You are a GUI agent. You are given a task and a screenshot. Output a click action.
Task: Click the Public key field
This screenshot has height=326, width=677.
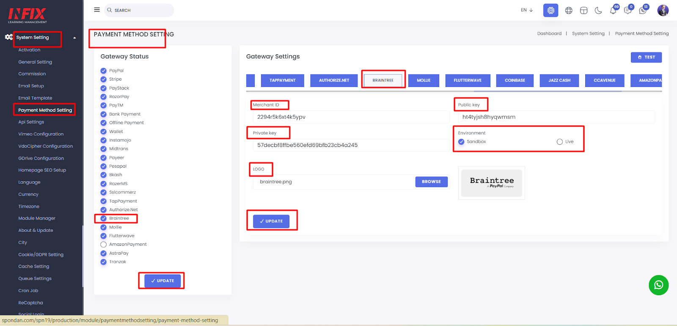556,117
